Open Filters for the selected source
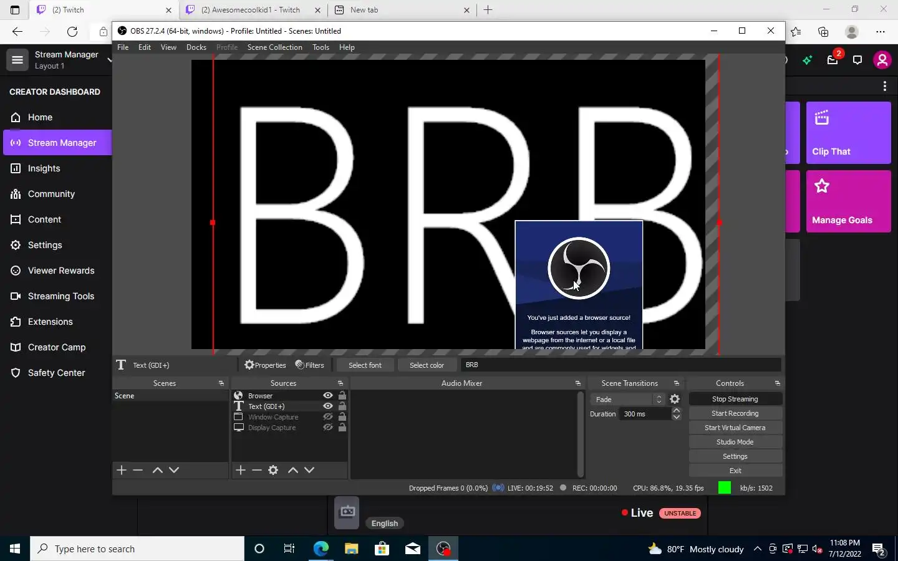This screenshot has width=898, height=561. tap(310, 365)
